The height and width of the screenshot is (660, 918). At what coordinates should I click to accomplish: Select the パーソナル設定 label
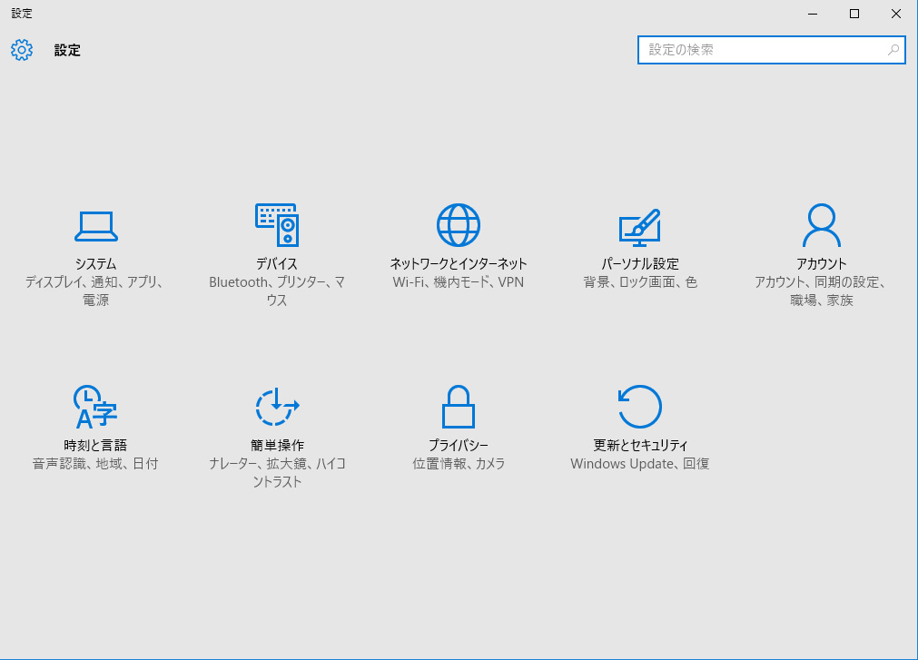point(640,264)
